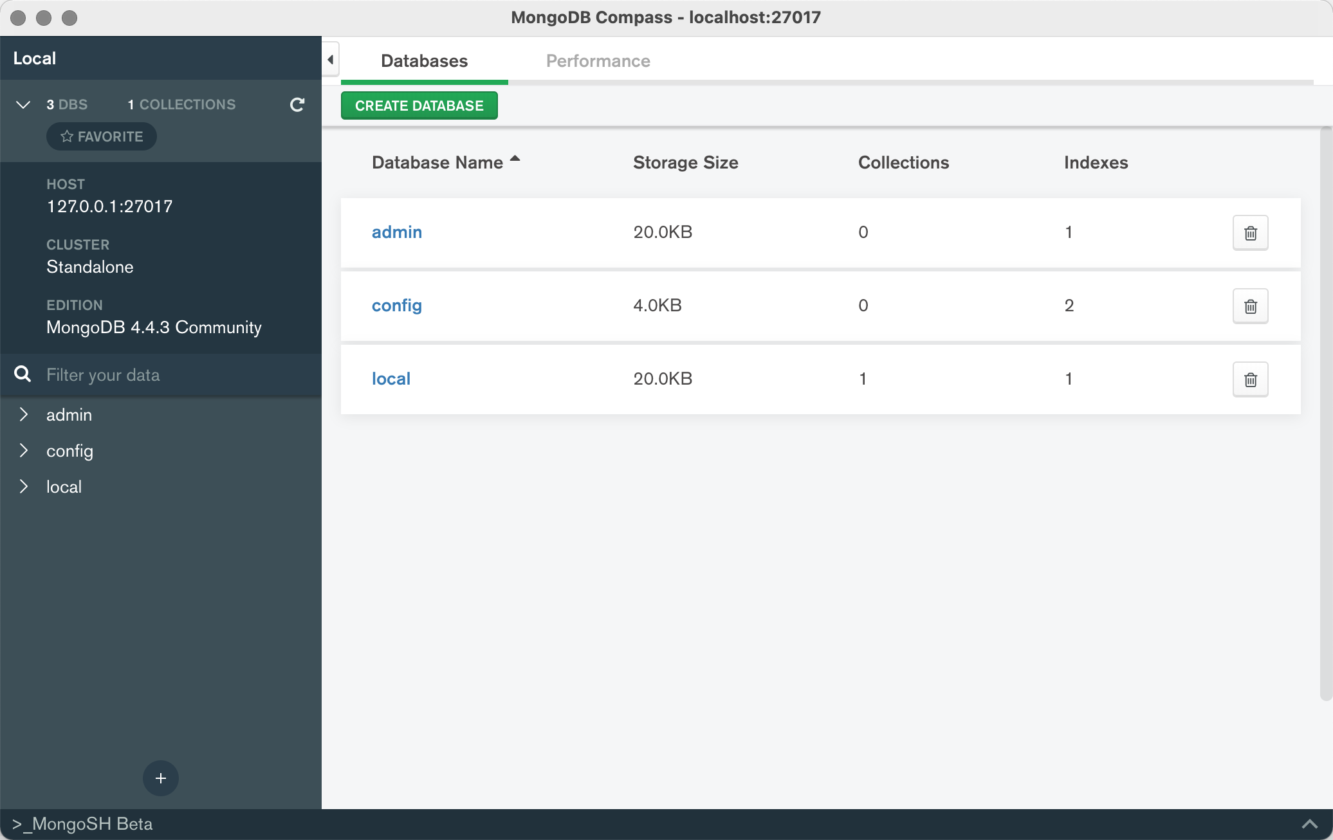Click the Standalone cluster value
This screenshot has height=840, width=1333.
click(x=90, y=267)
